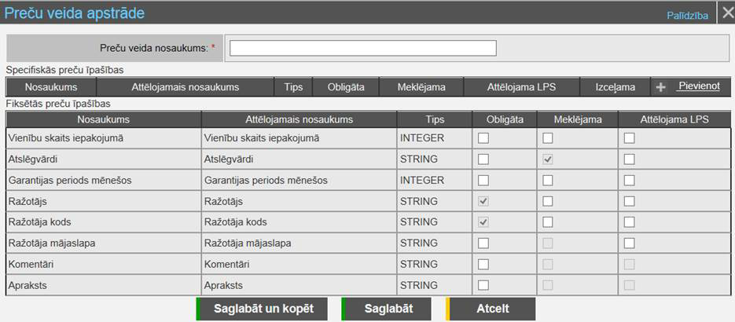Check Obligāta for Apraksts row
The width and height of the screenshot is (735, 322).
point(483,285)
